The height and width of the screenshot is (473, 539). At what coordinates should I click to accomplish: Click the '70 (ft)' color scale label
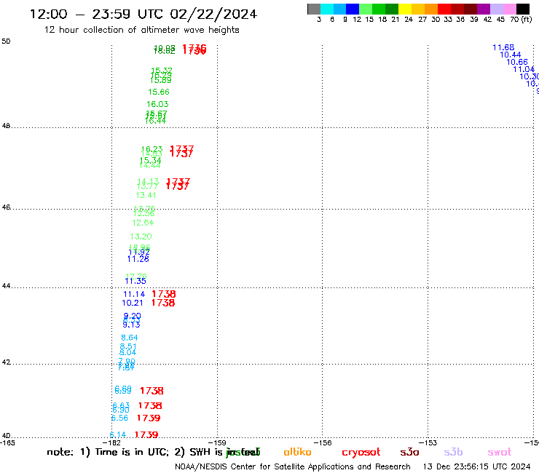(521, 20)
